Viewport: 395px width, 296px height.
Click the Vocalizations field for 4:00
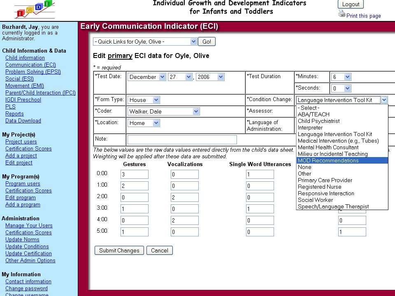185,220
